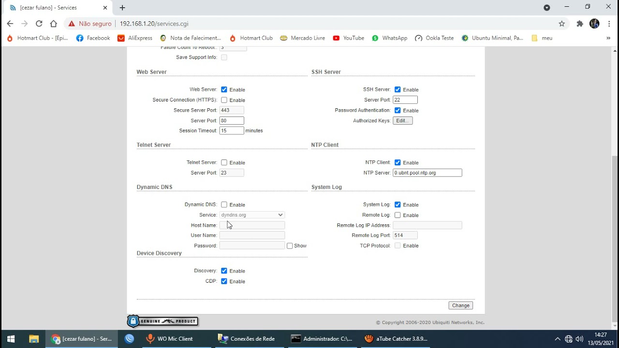Open the dyndns.org Service dropdown
Viewport: 619px width, 348px height.
(252, 215)
